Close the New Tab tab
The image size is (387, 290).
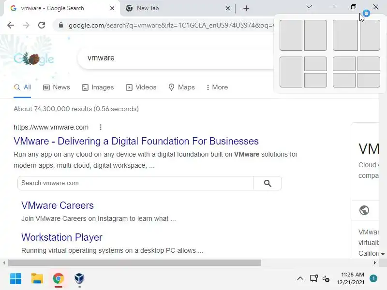[228, 8]
